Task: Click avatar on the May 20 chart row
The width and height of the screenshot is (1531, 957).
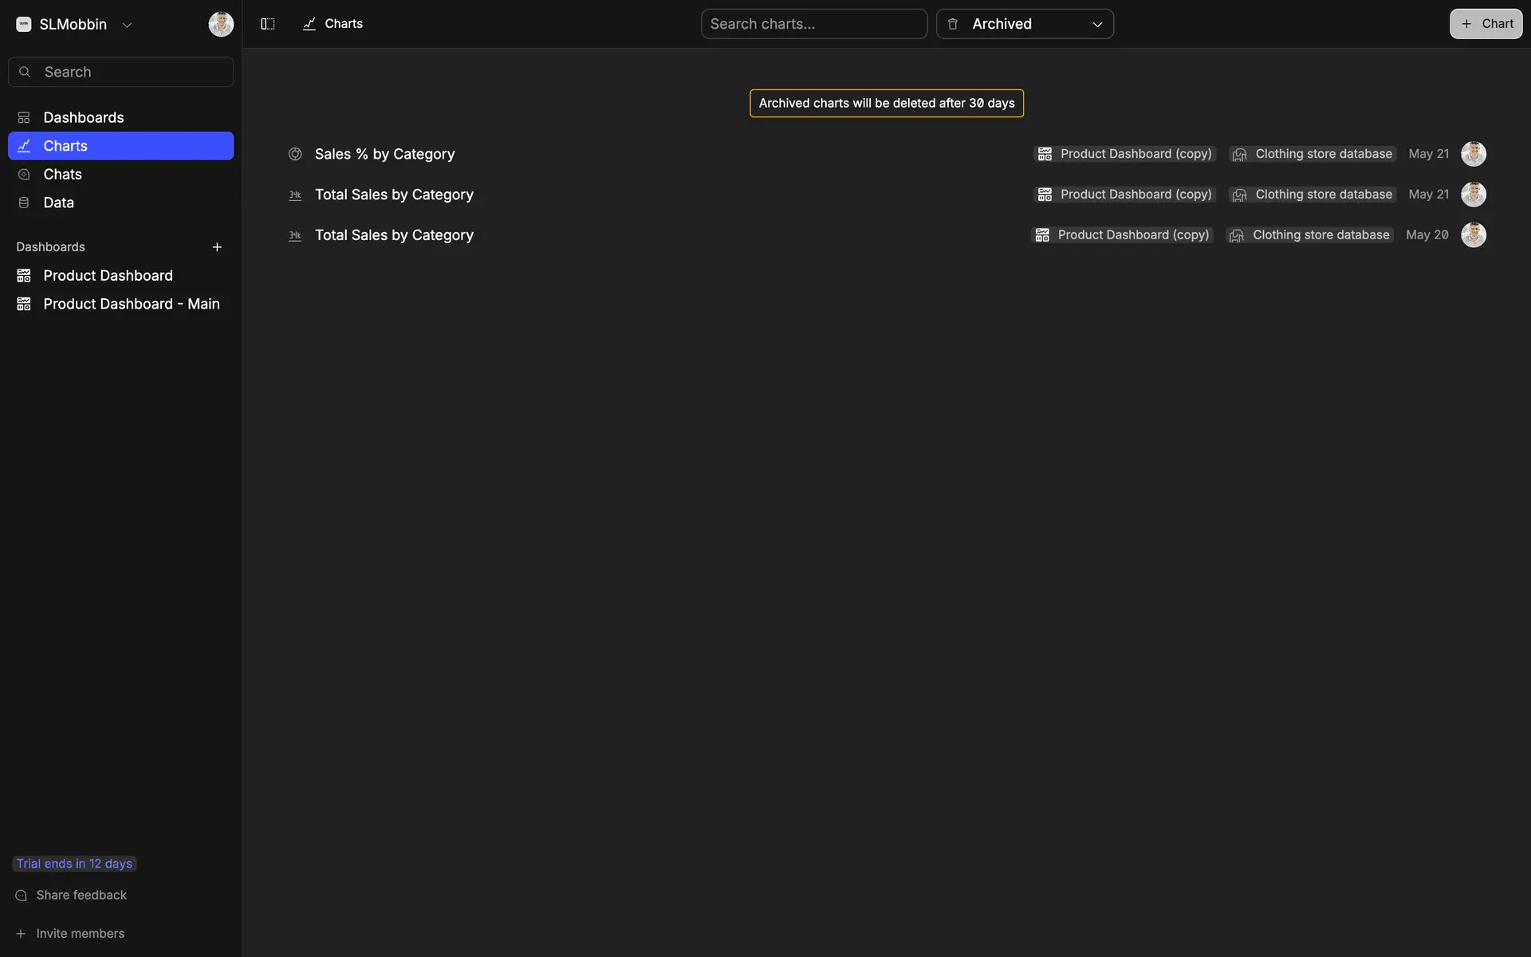Action: pos(1473,235)
